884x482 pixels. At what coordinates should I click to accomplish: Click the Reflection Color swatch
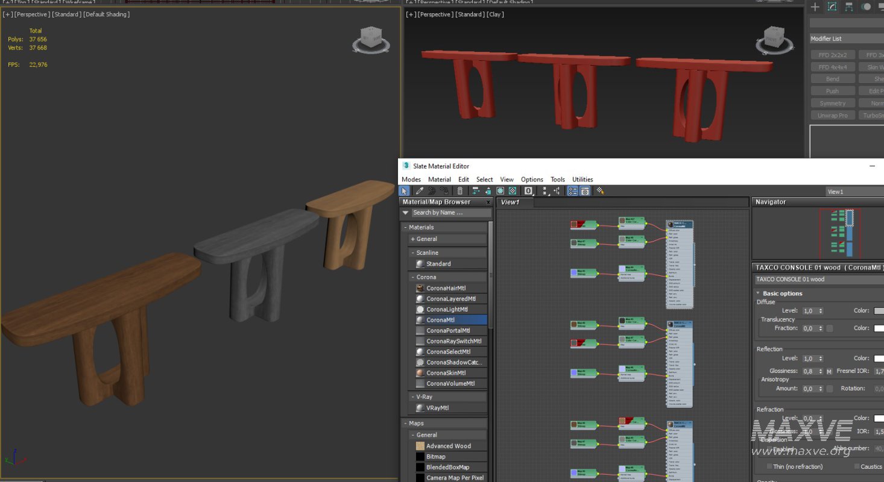879,358
